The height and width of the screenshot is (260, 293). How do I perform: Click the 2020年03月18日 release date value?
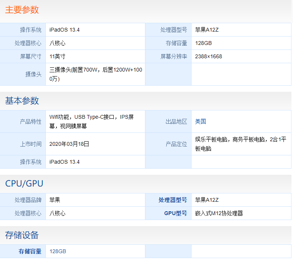click(69, 144)
